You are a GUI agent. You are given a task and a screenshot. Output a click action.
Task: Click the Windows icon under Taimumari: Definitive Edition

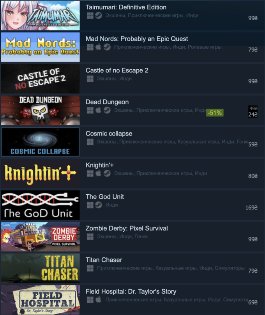pyautogui.click(x=90, y=16)
